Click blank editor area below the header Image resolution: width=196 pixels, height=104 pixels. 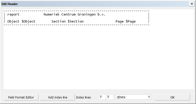pyautogui.click(x=75, y=57)
